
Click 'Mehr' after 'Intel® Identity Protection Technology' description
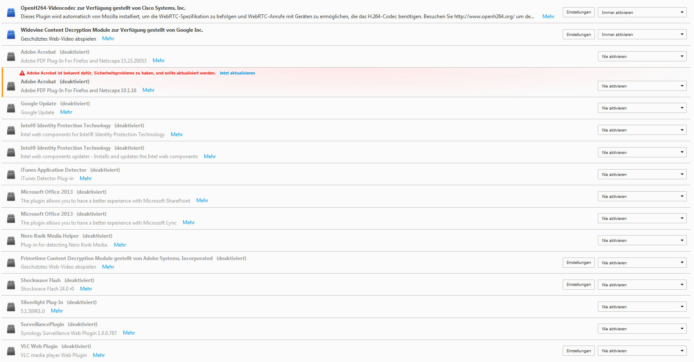pyautogui.click(x=177, y=134)
